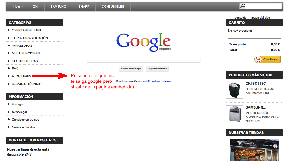Open the OKI SC11SC shredder thumbnail

(x=234, y=90)
